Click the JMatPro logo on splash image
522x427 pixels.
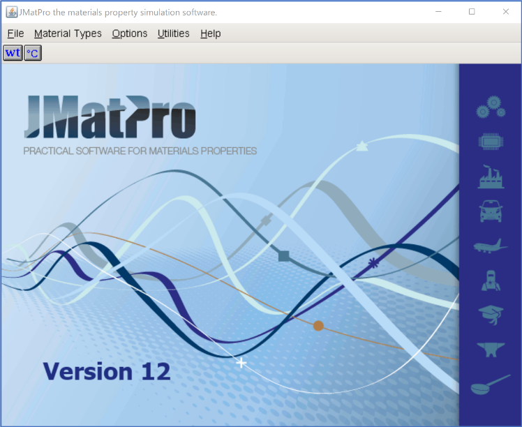pyautogui.click(x=110, y=117)
